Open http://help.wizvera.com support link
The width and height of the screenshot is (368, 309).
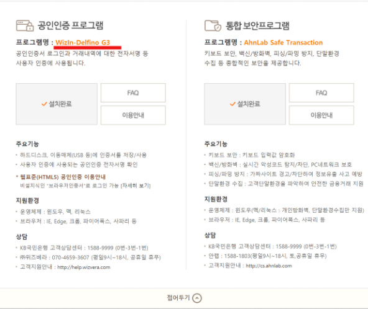[x=84, y=267]
